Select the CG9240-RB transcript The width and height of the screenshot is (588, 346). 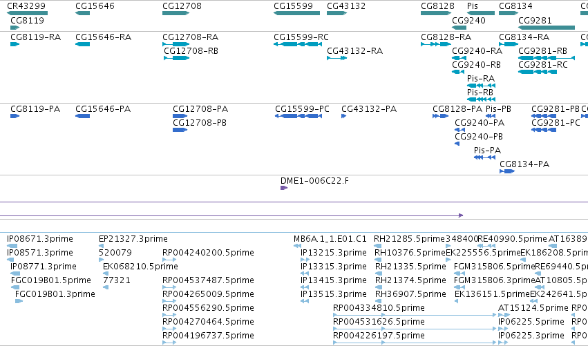pos(458,72)
